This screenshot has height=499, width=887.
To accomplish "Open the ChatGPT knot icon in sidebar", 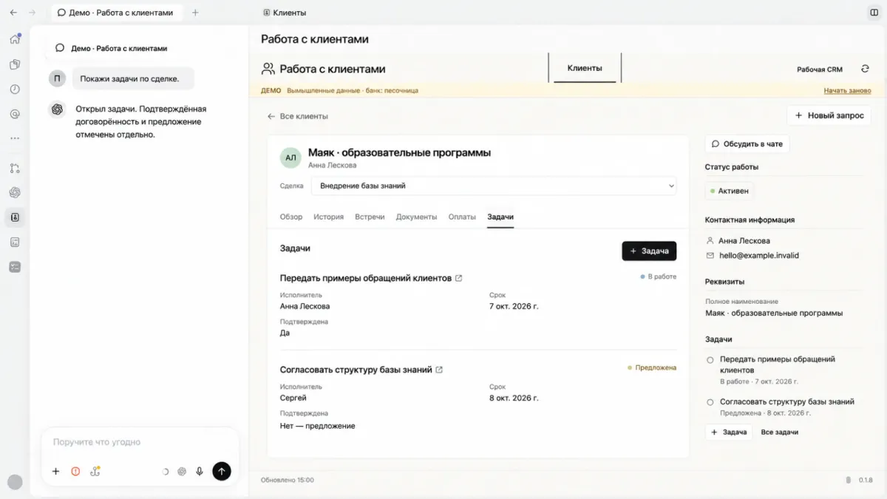I will (x=15, y=192).
